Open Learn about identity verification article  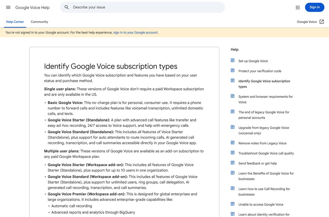(x=264, y=215)
